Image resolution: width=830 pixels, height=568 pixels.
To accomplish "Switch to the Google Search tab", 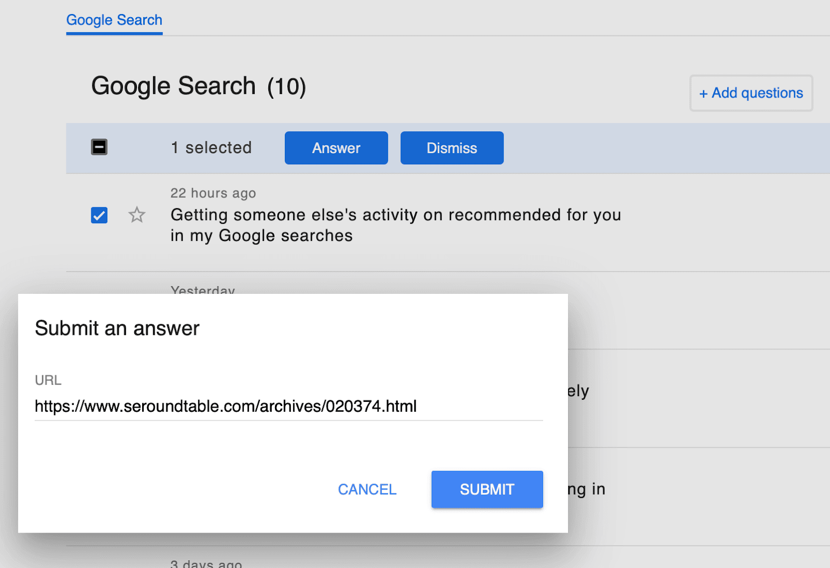I will point(114,20).
